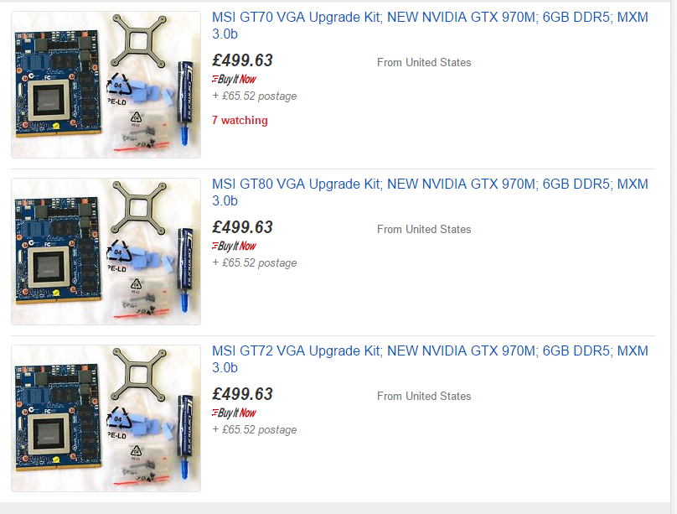Screen dimensions: 677x514
Task: Click the 7 watching label
Action: click(240, 120)
